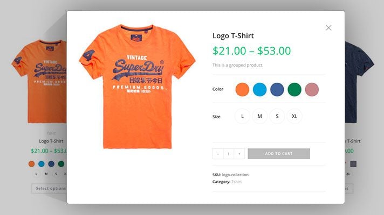
Task: Click the orange T-shirt product image
Action: [x=136, y=86]
